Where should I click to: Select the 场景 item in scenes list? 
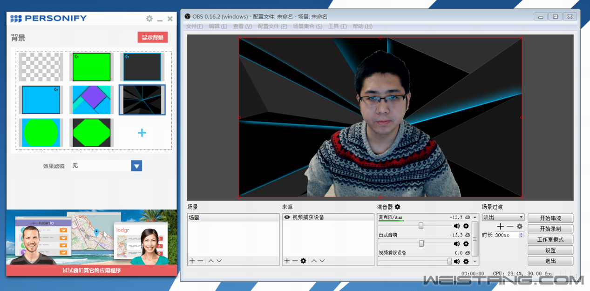pyautogui.click(x=233, y=217)
